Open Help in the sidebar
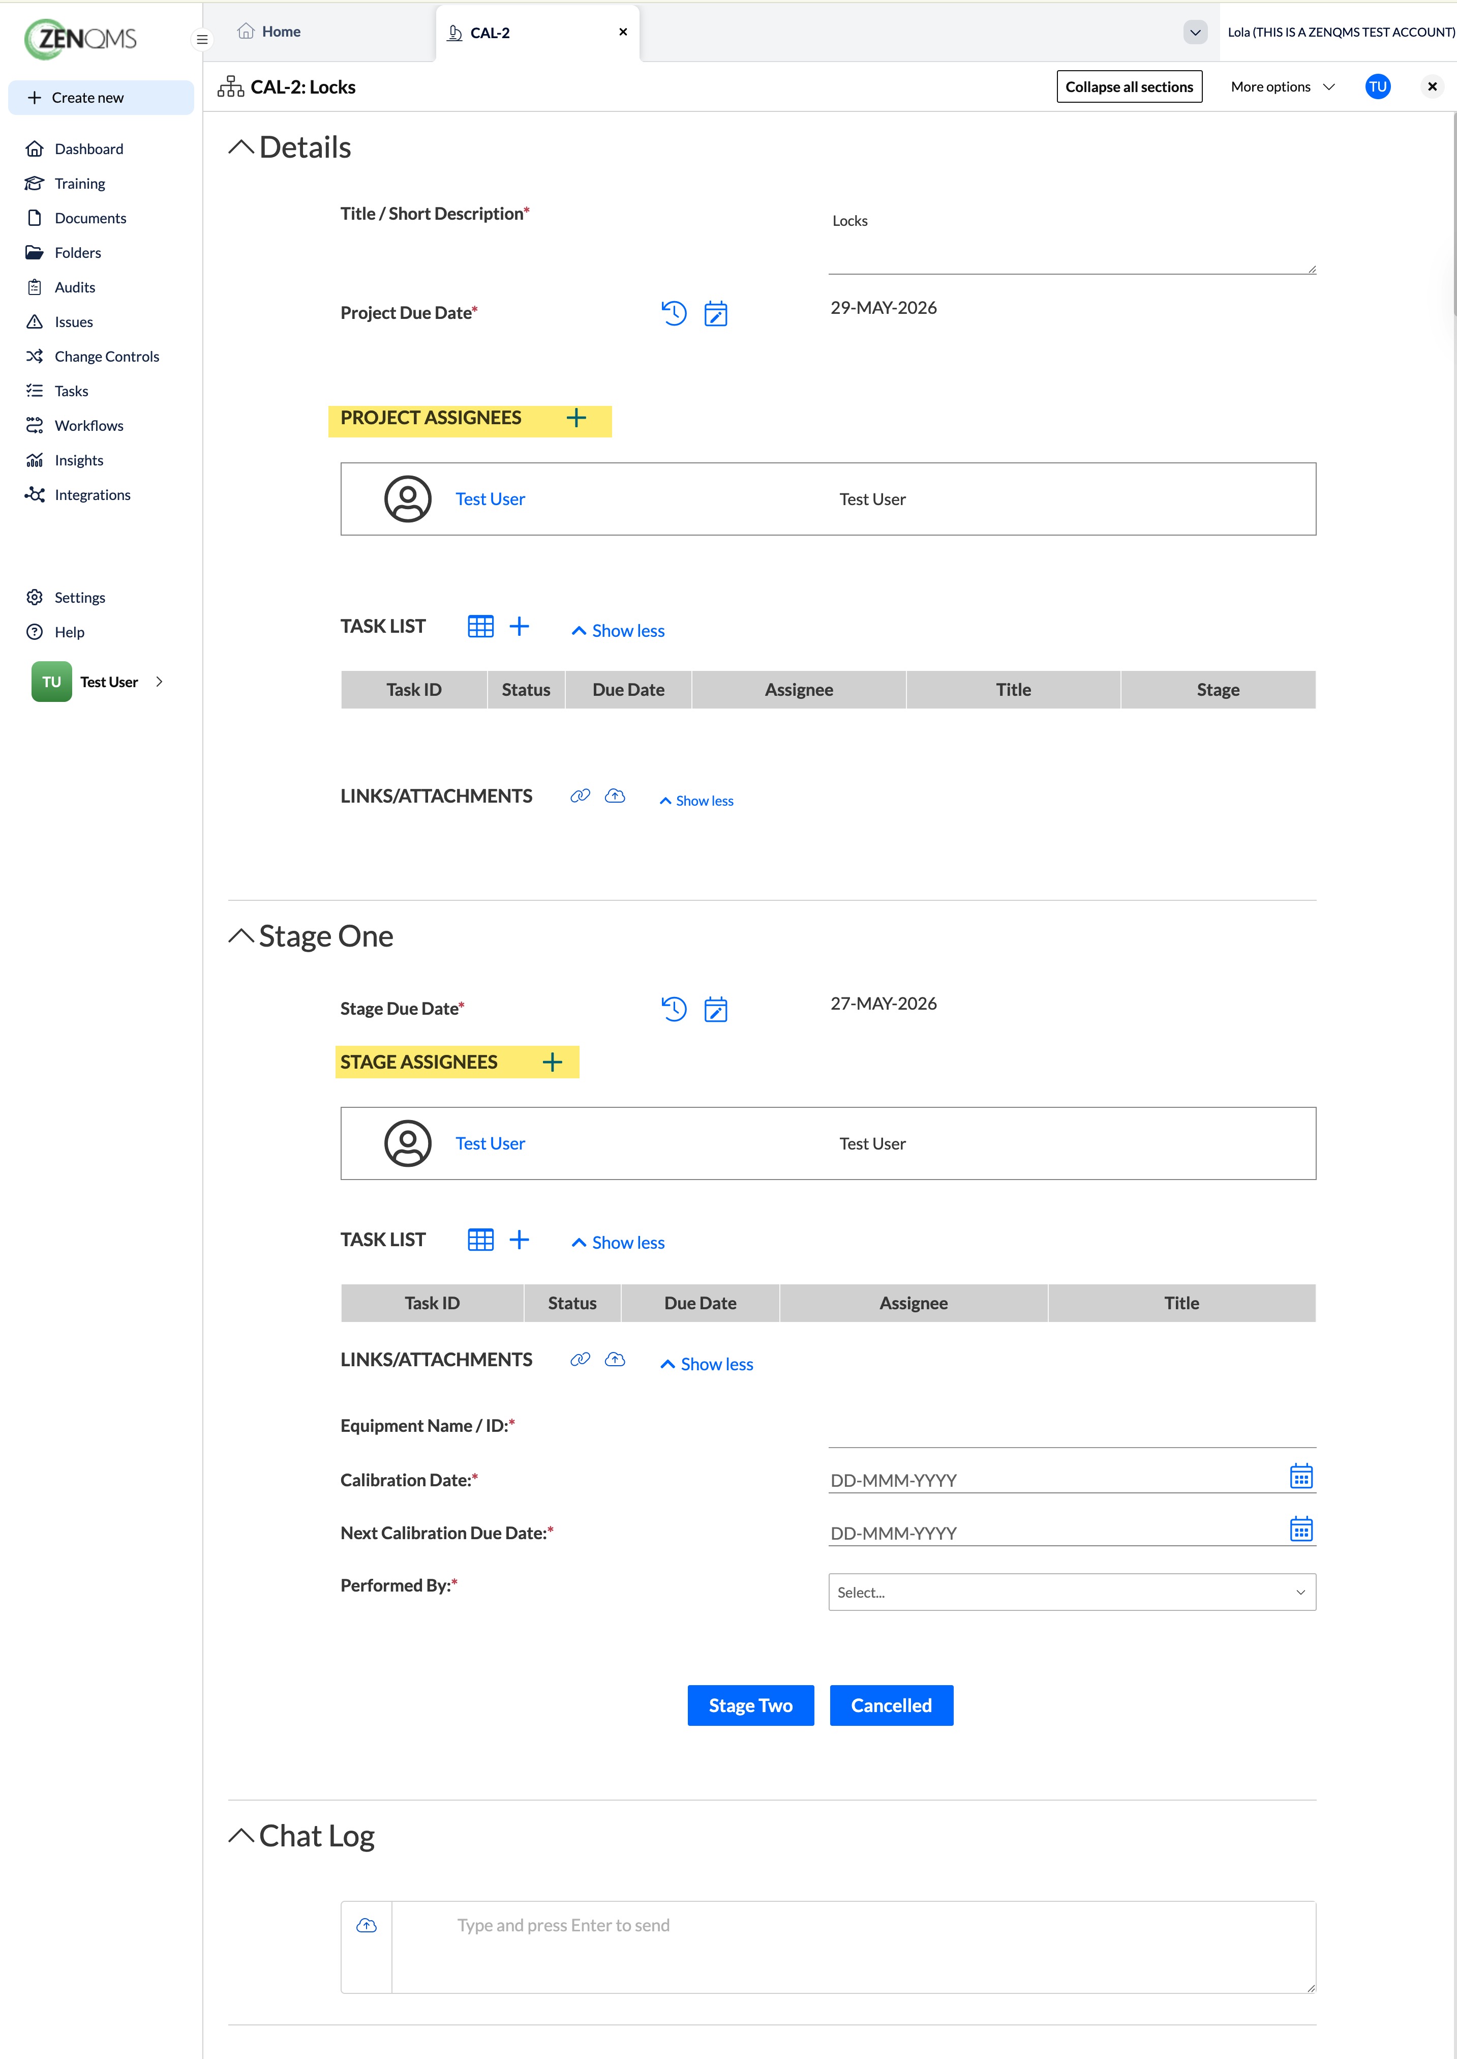Screen dimensions: 1457x2059 pos(69,632)
